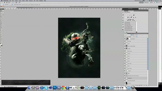
Task: Add a Vibrance adjustment
Action: tap(126, 17)
